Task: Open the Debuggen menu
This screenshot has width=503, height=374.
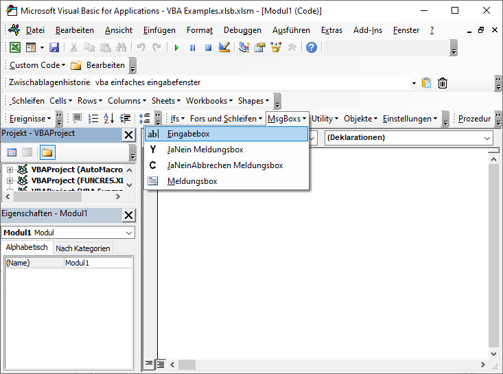Action: [242, 30]
